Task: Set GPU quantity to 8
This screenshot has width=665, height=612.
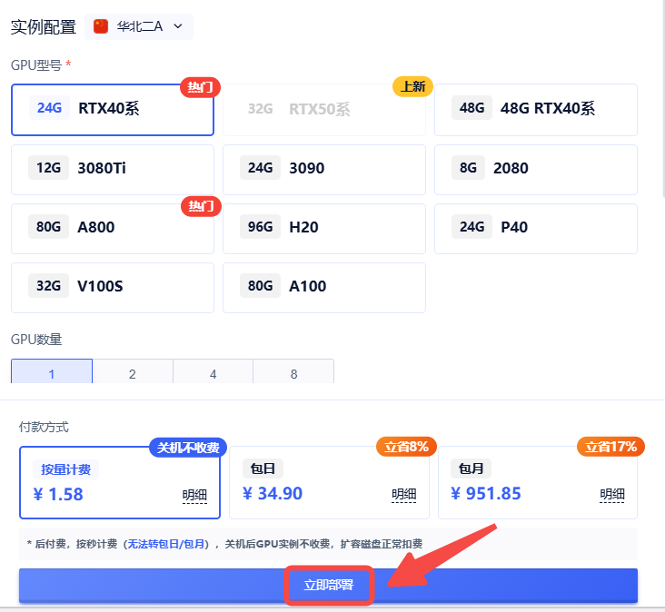Action: point(293,372)
